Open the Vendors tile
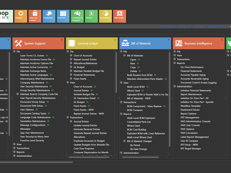The width and height of the screenshot is (231, 173). click(x=91, y=16)
